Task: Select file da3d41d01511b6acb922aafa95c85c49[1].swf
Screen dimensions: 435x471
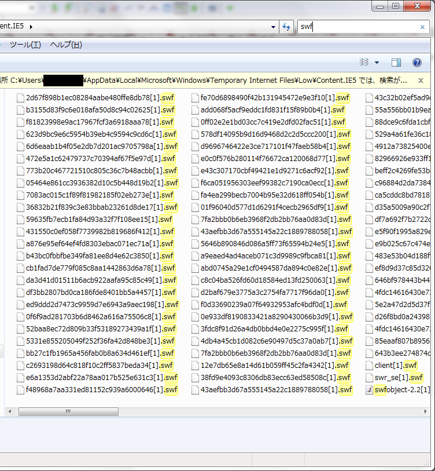Action: click(x=96, y=280)
